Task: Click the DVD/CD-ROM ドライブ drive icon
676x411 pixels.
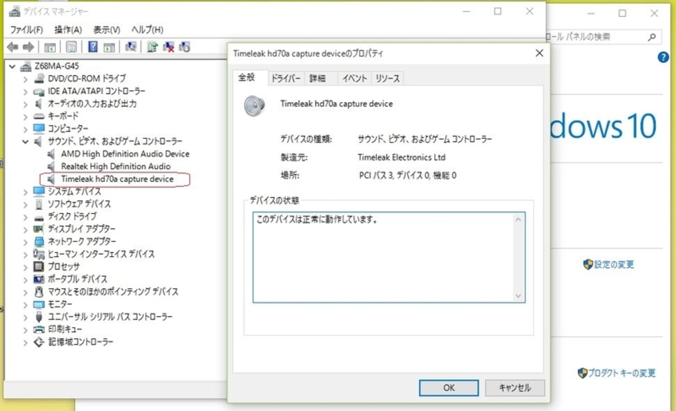Action: click(39, 79)
